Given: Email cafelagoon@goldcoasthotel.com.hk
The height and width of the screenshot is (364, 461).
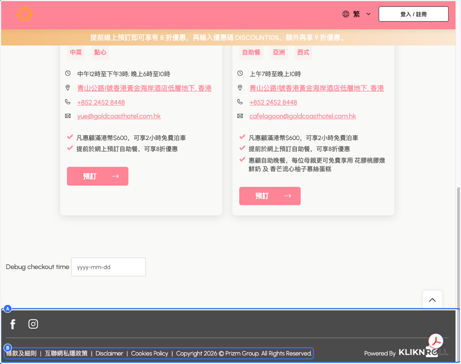Looking at the screenshot, I should click(x=303, y=116).
